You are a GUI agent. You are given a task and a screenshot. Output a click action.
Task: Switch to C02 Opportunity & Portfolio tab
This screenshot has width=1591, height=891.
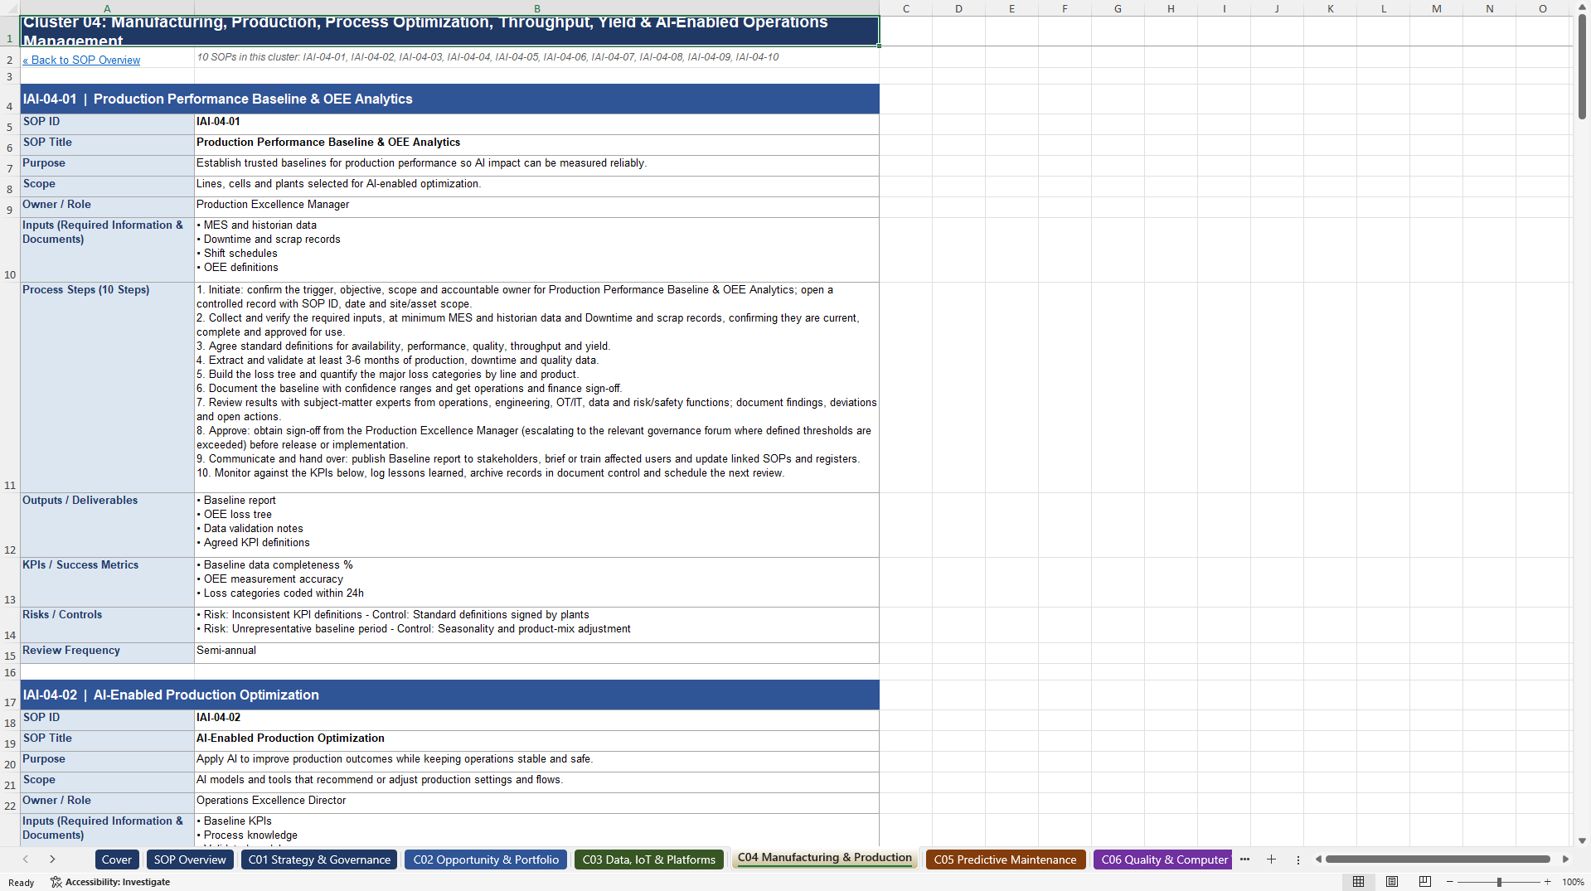pos(486,860)
